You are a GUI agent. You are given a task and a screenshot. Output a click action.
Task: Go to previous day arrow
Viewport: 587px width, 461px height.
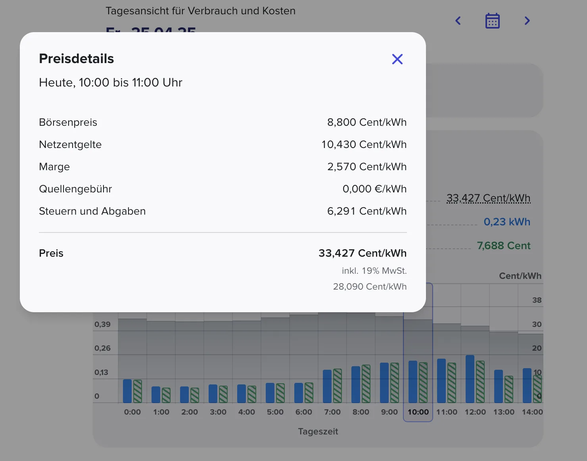[458, 21]
